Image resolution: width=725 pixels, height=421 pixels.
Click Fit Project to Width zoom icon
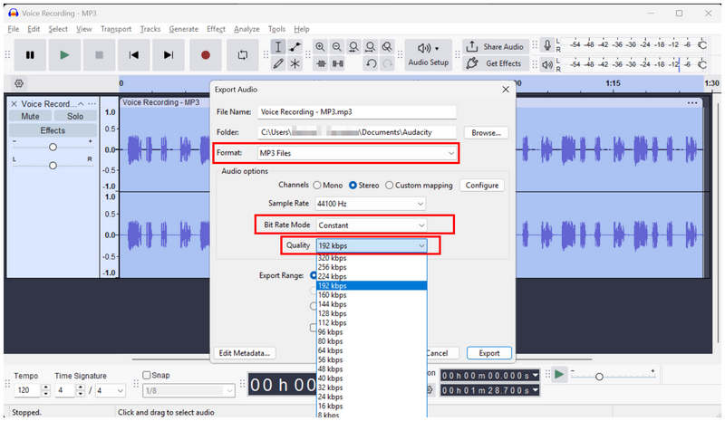[x=370, y=47]
